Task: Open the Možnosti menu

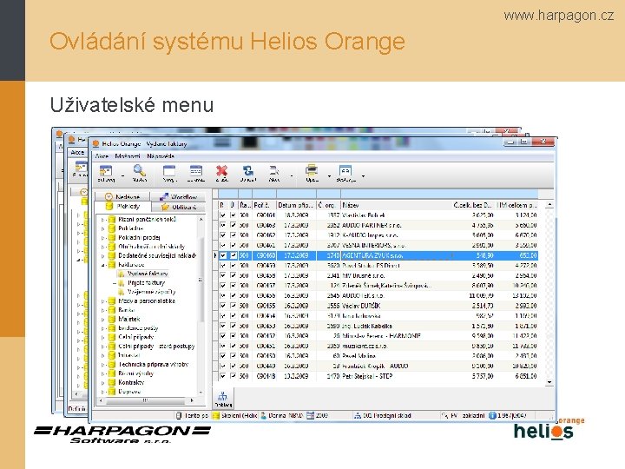Action: tap(128, 156)
